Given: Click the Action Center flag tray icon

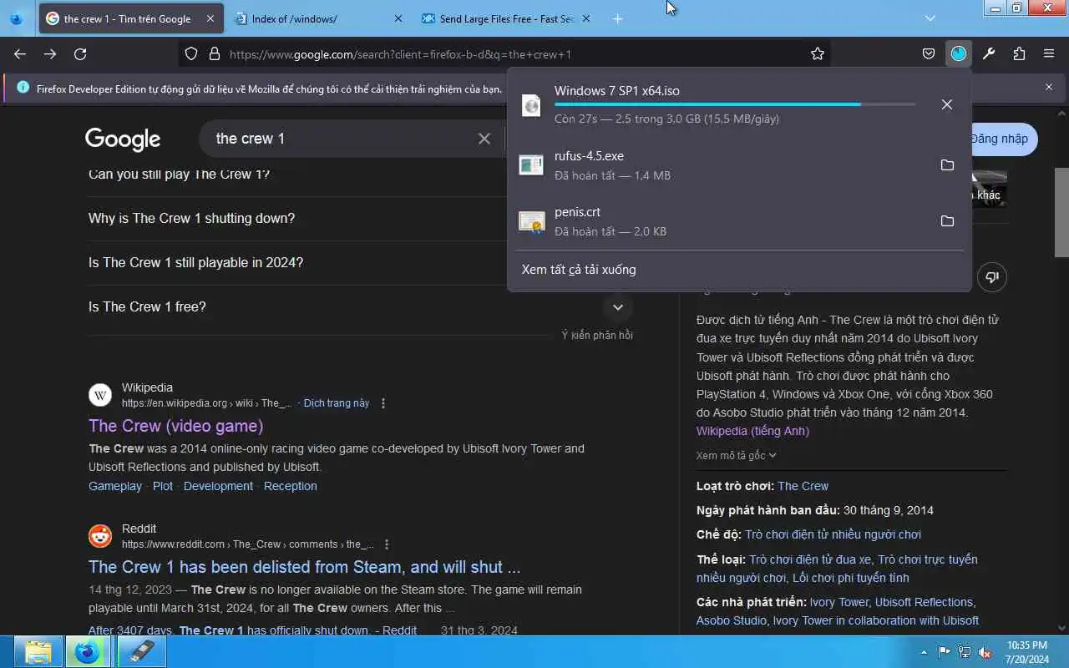Looking at the screenshot, I should click(x=944, y=652).
